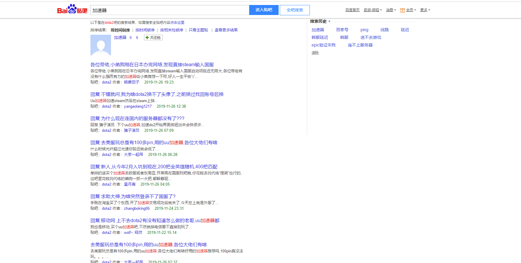Filter with 只看主题贴
The width and height of the screenshot is (521, 263).
pyautogui.click(x=198, y=30)
